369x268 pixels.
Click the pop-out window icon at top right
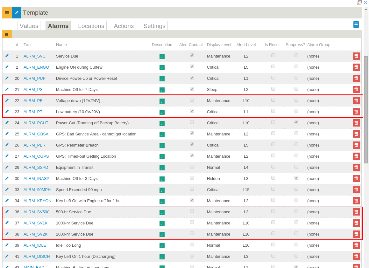(359, 3)
